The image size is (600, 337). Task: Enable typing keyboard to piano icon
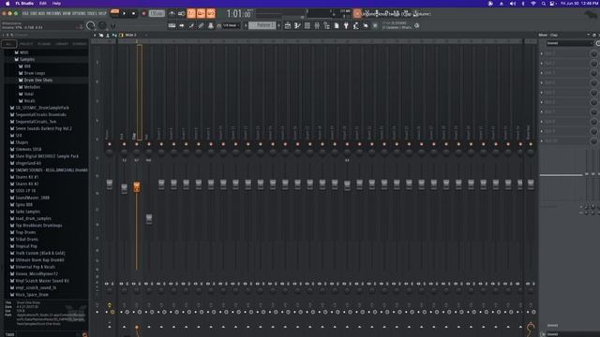click(172, 25)
